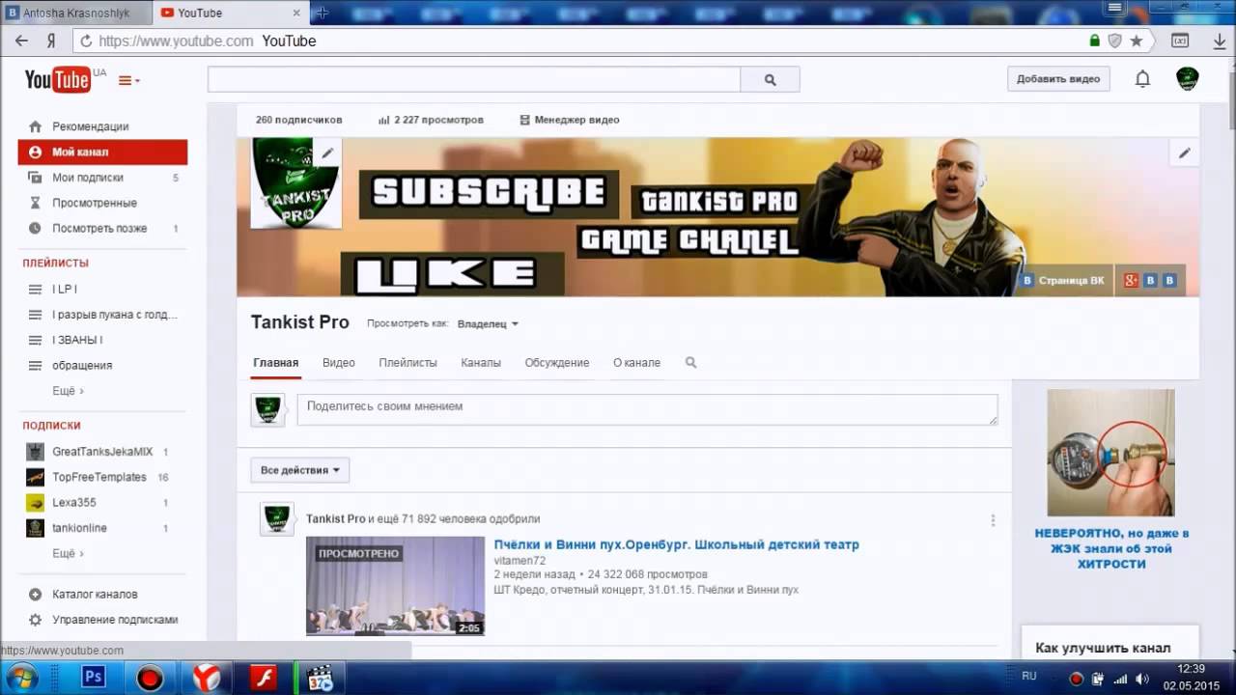Viewport: 1236px width, 695px height.
Task: Click Yandex home button
Action: tap(51, 42)
